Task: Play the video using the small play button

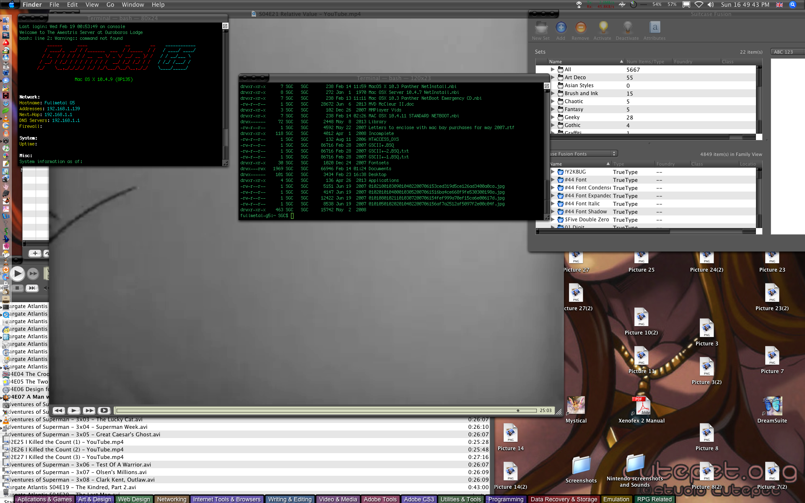Action: 74,410
